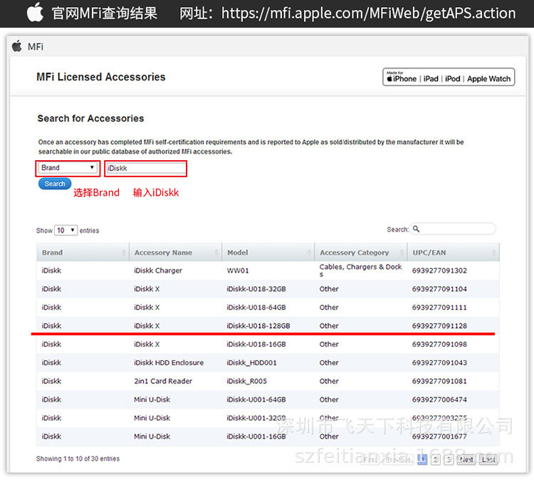The image size is (534, 482).
Task: Click the iDiskk search text field
Action: click(146, 168)
